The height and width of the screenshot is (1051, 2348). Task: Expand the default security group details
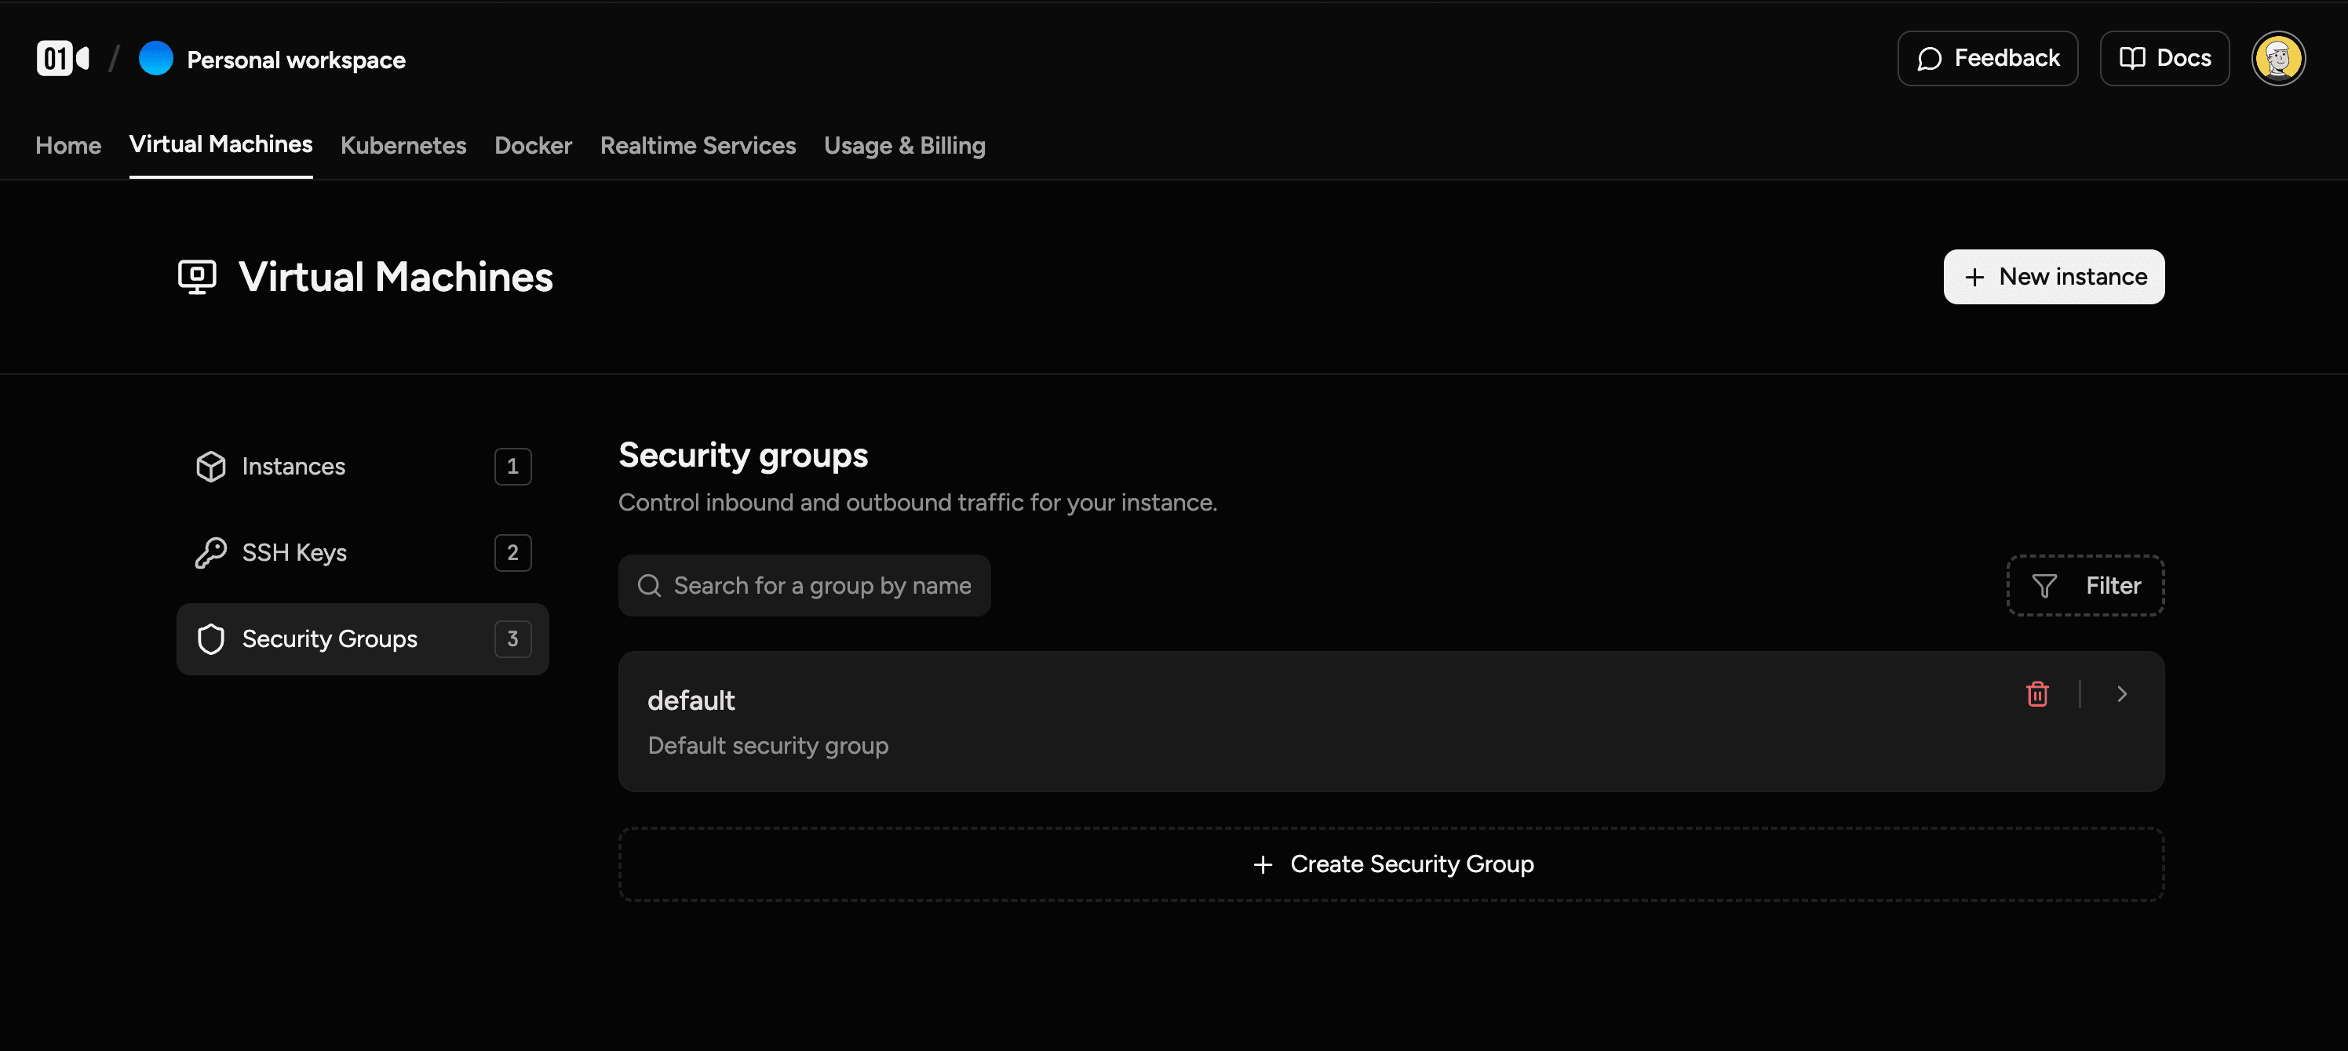(x=2122, y=694)
